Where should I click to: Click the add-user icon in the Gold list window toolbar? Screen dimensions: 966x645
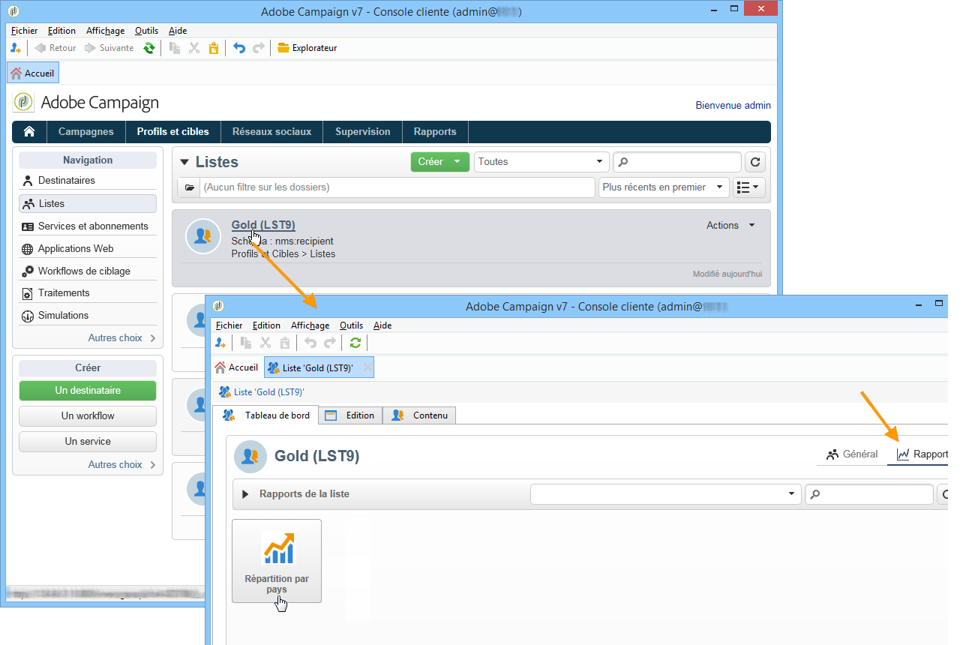pyautogui.click(x=220, y=343)
